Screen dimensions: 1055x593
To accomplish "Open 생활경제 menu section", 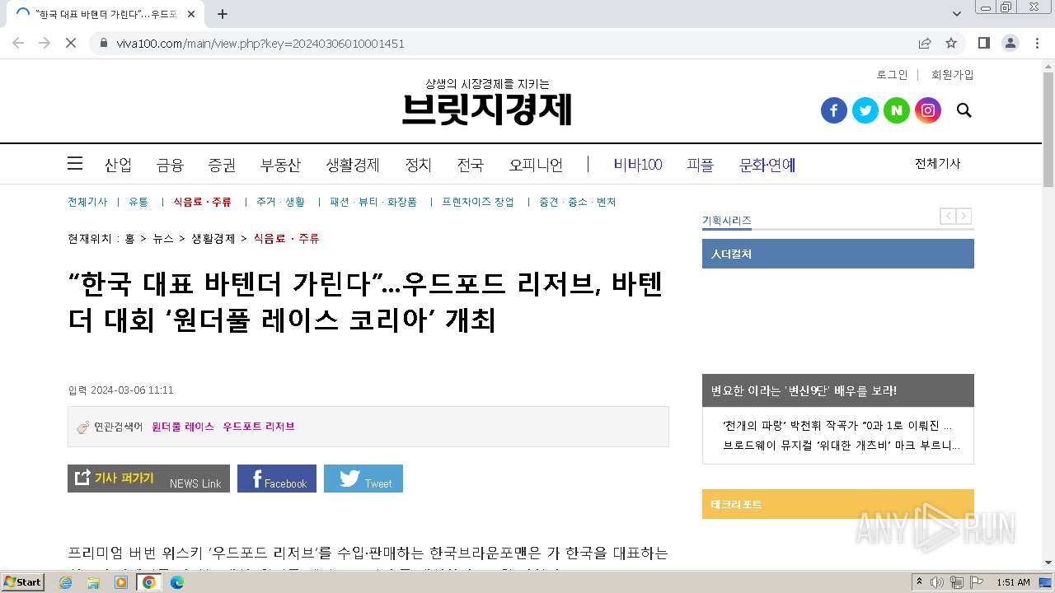I will [352, 165].
